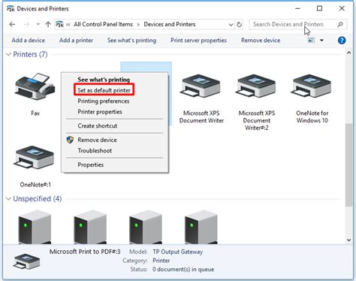Click Devices and Printers breadcrumb

click(x=170, y=24)
